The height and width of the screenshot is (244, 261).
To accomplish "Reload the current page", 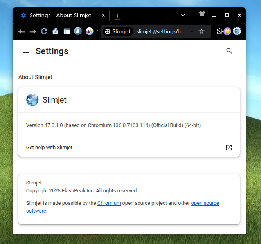I will pos(44,31).
